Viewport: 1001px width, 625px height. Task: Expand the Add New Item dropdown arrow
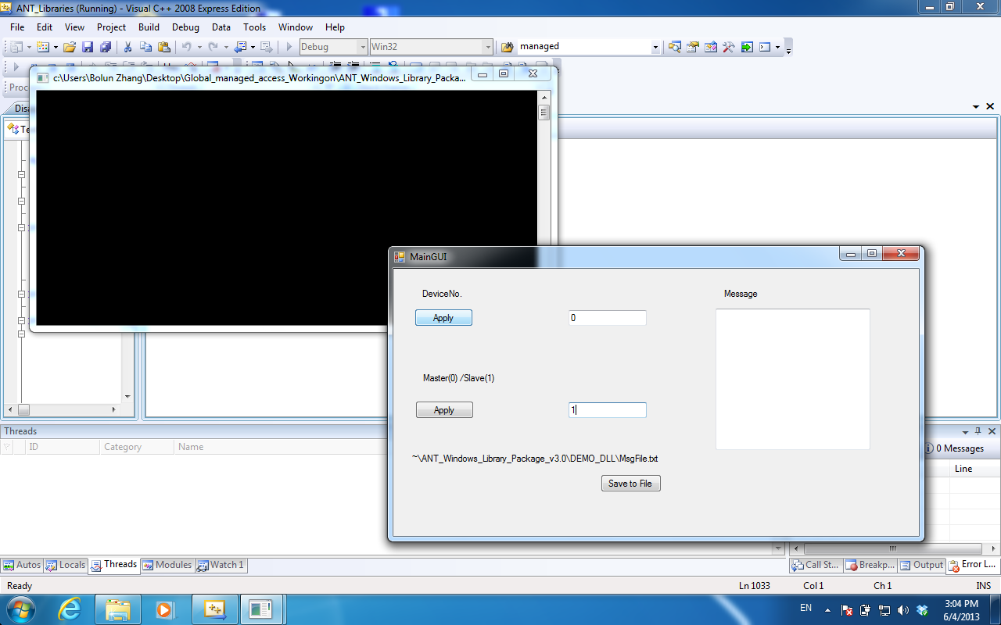tap(56, 47)
